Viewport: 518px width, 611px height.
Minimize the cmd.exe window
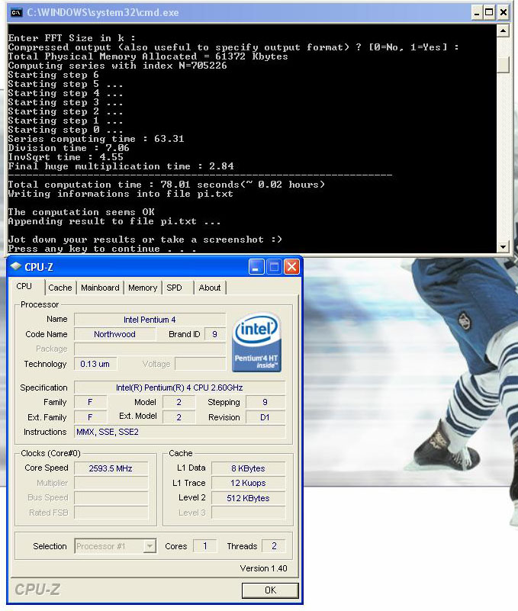[x=477, y=13]
